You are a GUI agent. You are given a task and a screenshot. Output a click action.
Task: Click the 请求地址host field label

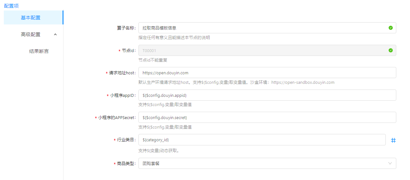coord(122,73)
